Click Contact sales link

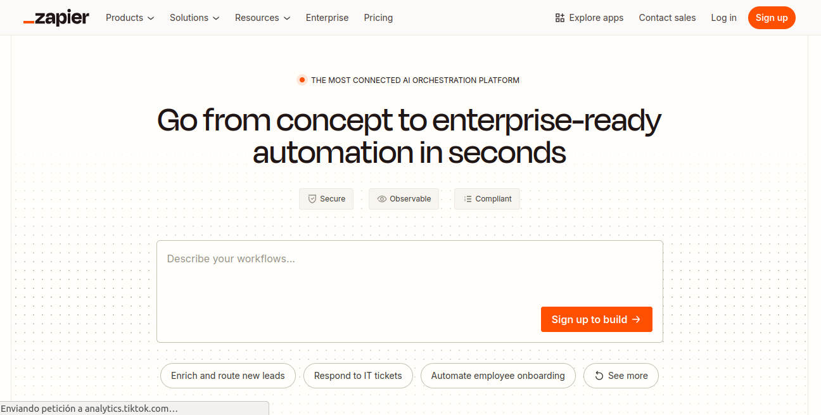[x=667, y=18]
